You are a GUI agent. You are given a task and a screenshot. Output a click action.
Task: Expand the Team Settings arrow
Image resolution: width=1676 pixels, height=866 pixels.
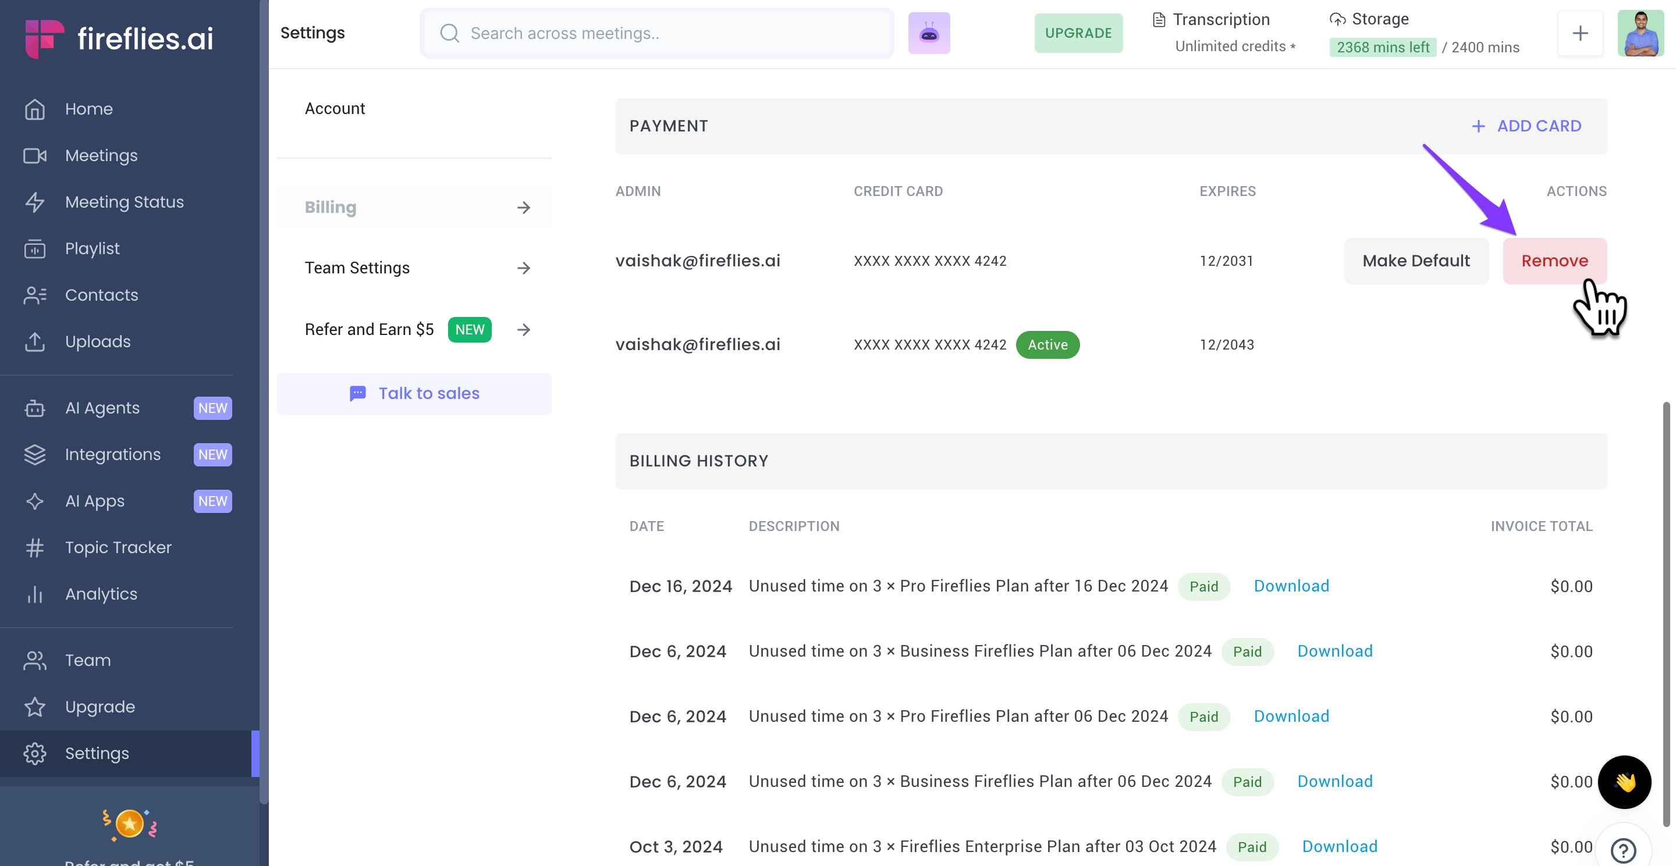click(x=523, y=268)
